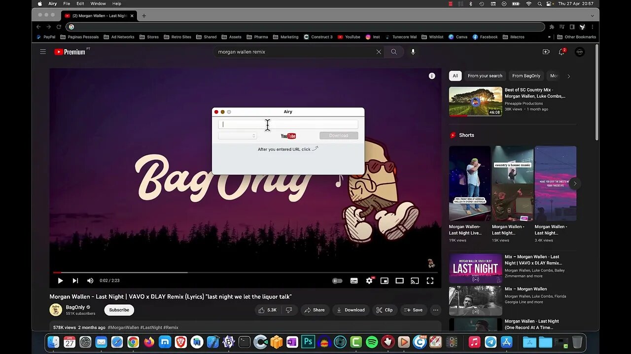
Task: Select the From BagOnly chip
Action: tap(526, 76)
